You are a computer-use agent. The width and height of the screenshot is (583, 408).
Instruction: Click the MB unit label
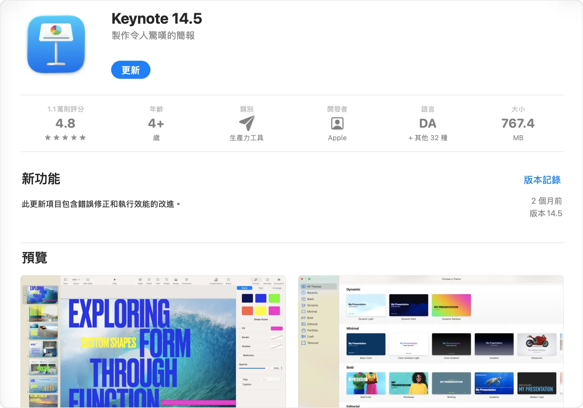click(518, 138)
